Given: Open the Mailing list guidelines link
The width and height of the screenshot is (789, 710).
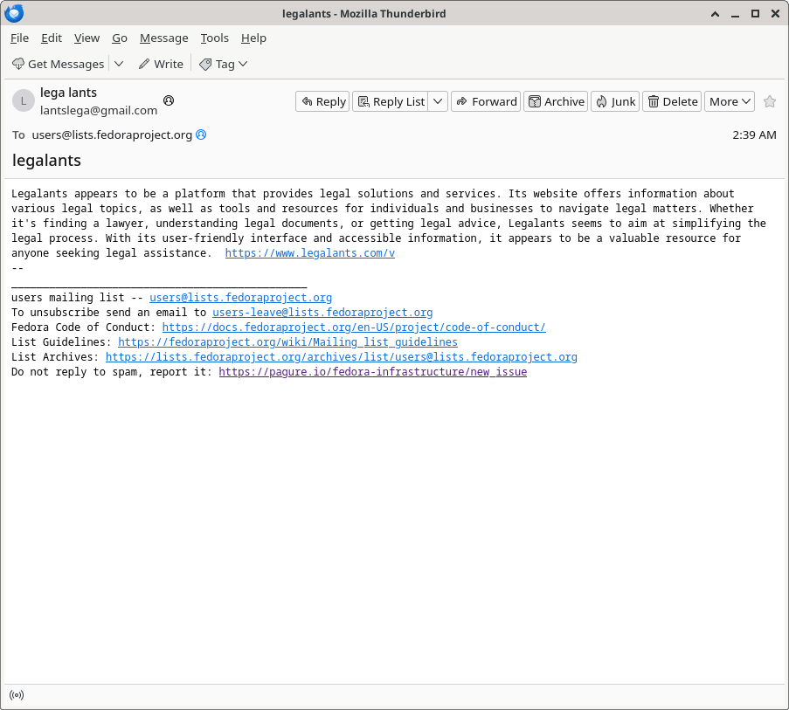Looking at the screenshot, I should click(287, 342).
